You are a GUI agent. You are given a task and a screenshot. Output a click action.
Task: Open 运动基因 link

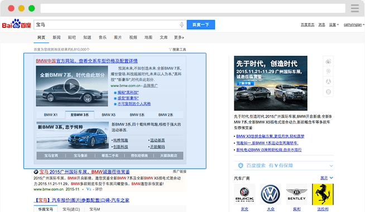pyautogui.click(x=157, y=141)
